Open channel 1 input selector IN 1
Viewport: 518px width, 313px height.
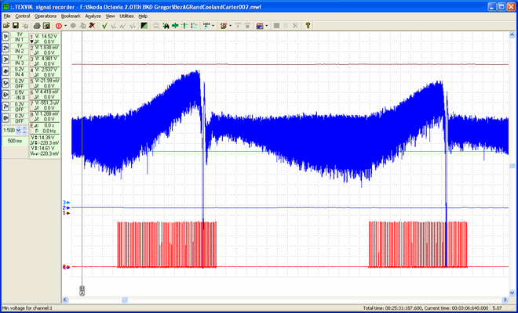click(x=20, y=40)
